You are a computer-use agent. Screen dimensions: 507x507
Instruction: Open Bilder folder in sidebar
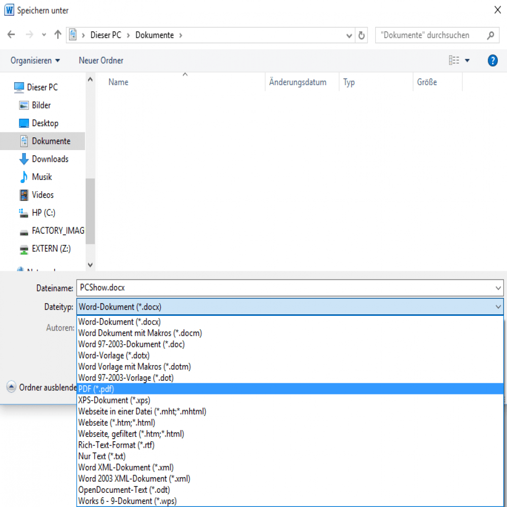35,105
